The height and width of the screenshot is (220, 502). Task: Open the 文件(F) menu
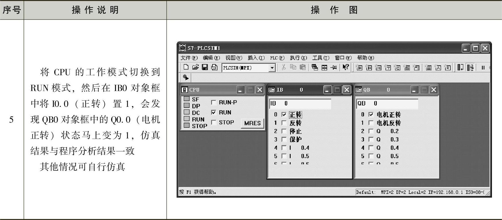tap(189, 58)
